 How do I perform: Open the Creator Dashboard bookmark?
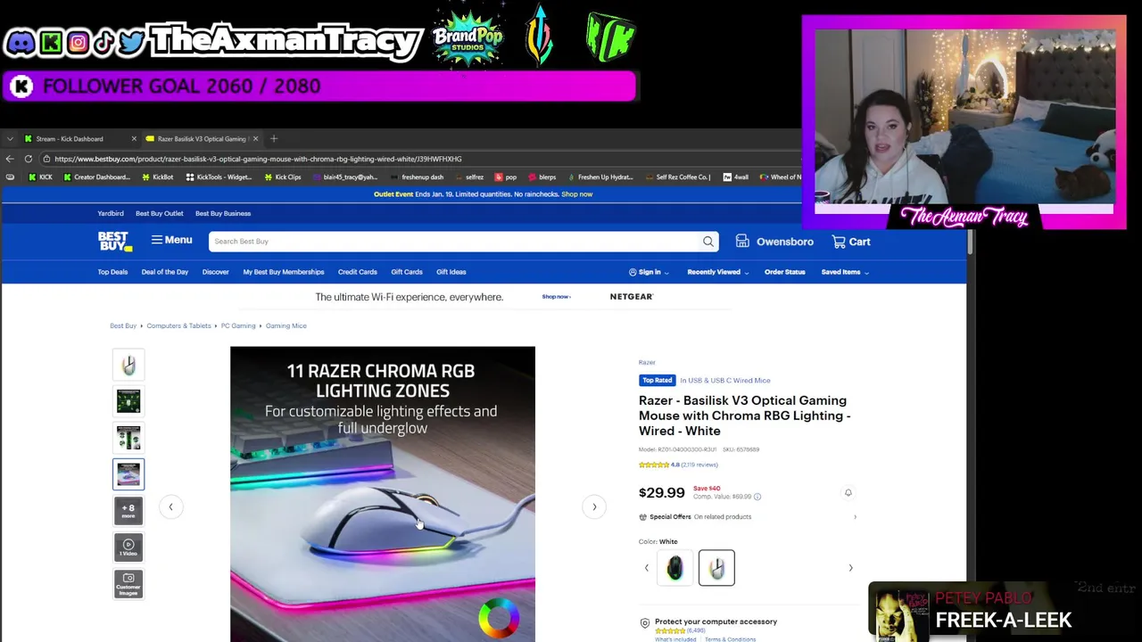point(95,177)
